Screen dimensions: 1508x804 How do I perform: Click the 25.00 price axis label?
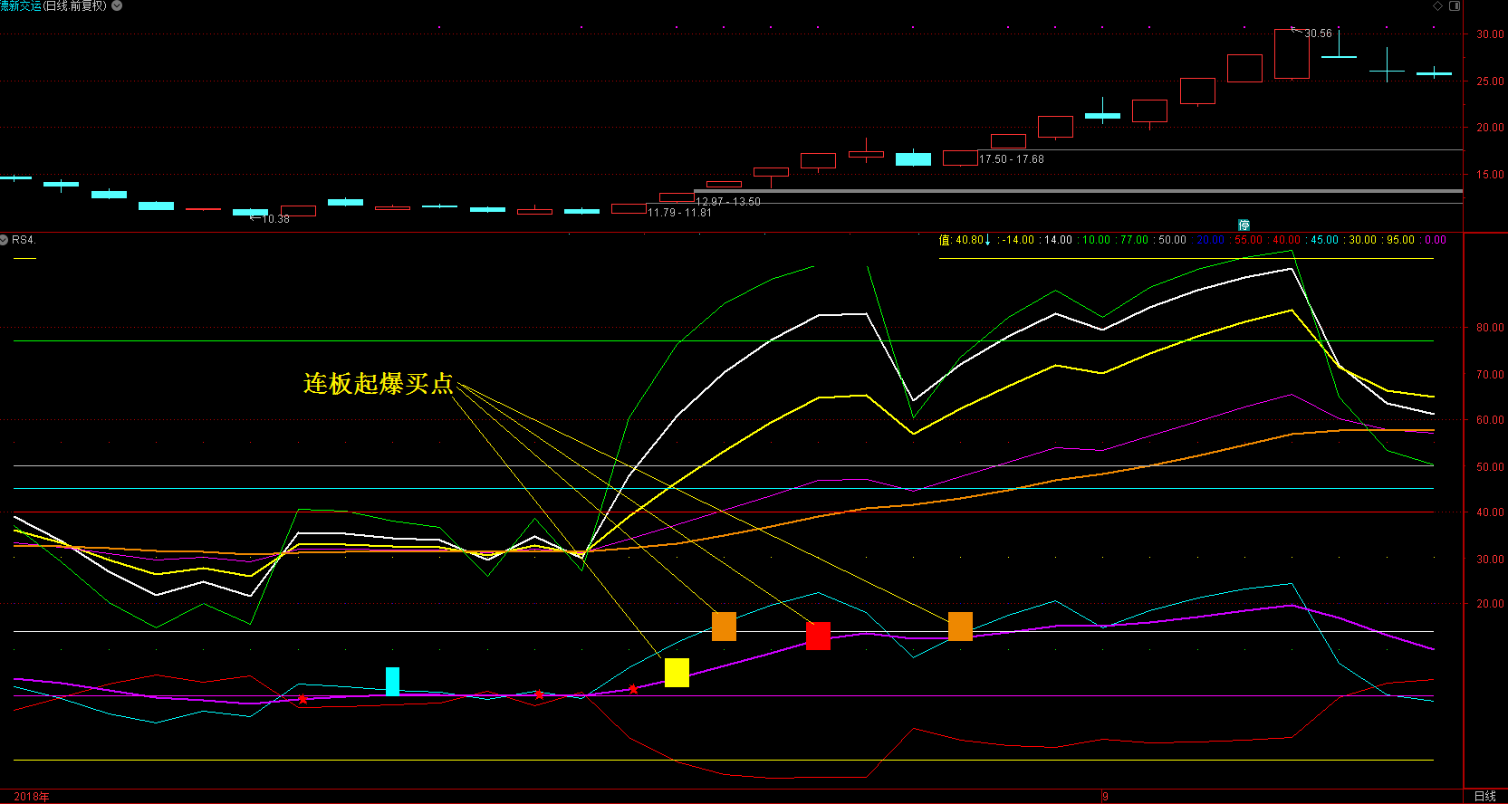1490,81
